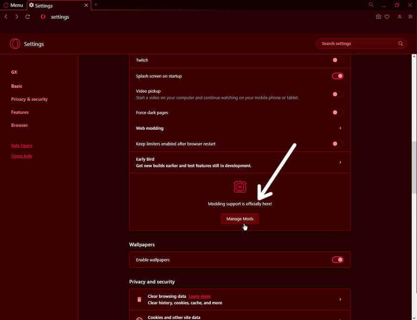417x320 pixels.
Task: Expand Clear browsing data row
Action: tap(240, 300)
